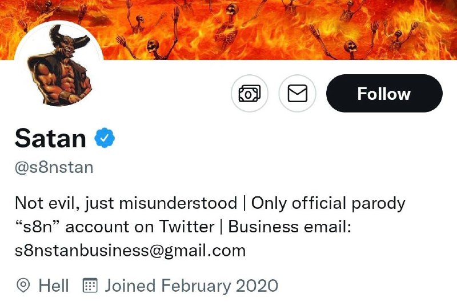Click the Hell location text
The width and height of the screenshot is (457, 306).
point(54,285)
